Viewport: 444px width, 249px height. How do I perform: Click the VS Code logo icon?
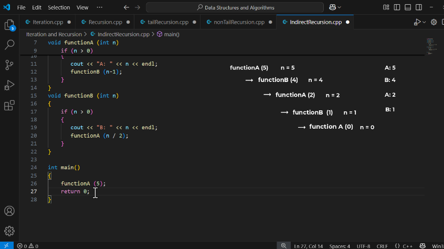[6, 7]
